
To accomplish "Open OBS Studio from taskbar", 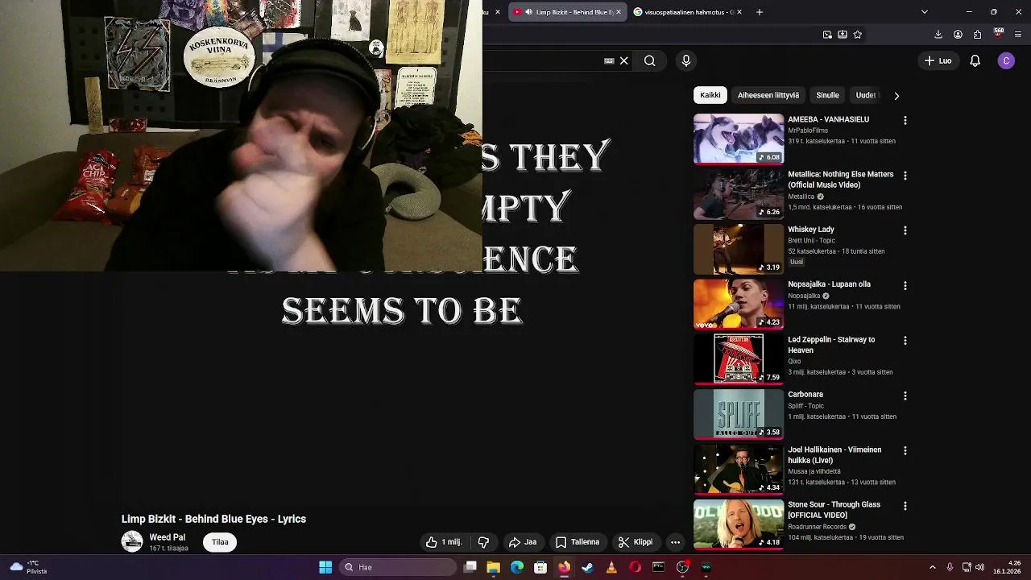I will pyautogui.click(x=682, y=567).
